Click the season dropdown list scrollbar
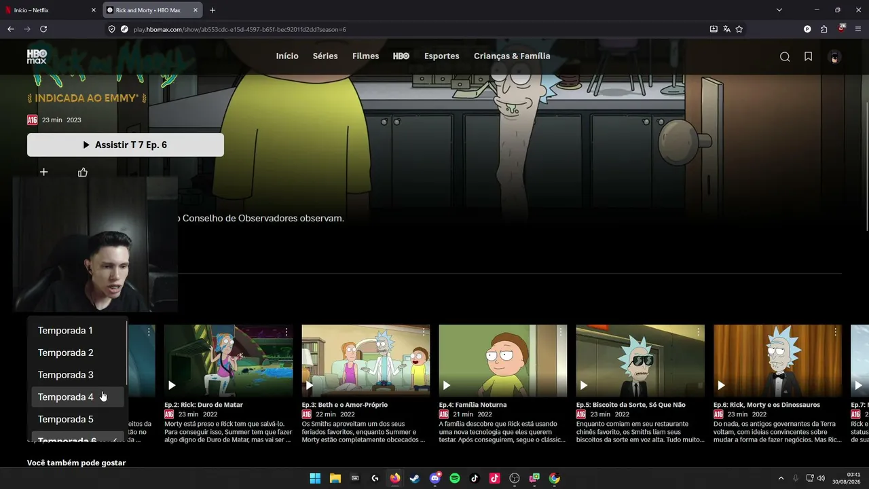Viewport: 869px width, 489px height. tap(126, 354)
